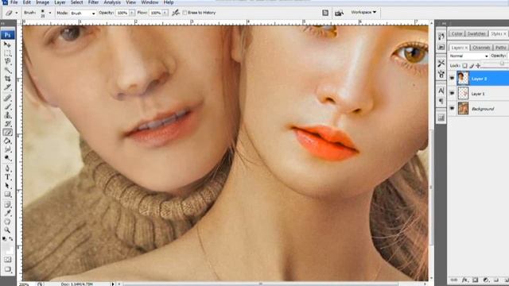509x286 pixels.
Task: Toggle lock transparent pixels
Action: tap(464, 65)
